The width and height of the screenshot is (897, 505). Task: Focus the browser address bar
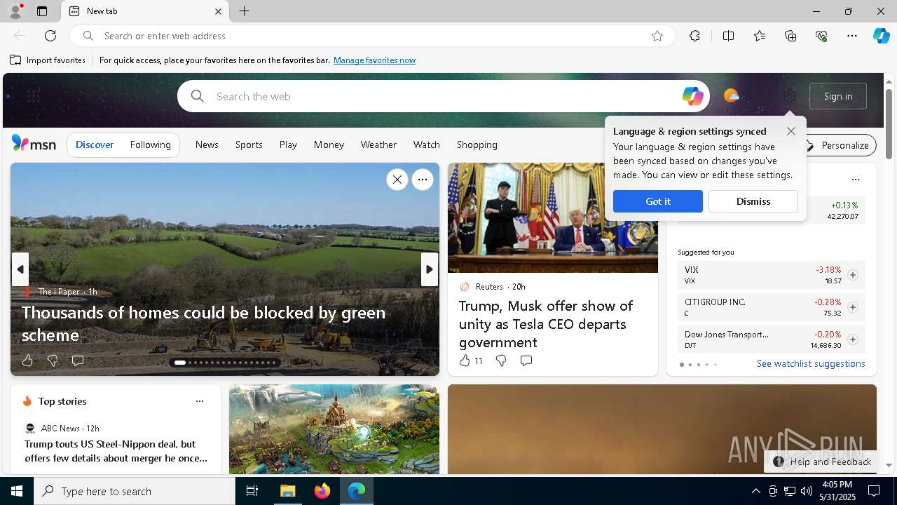click(x=371, y=36)
